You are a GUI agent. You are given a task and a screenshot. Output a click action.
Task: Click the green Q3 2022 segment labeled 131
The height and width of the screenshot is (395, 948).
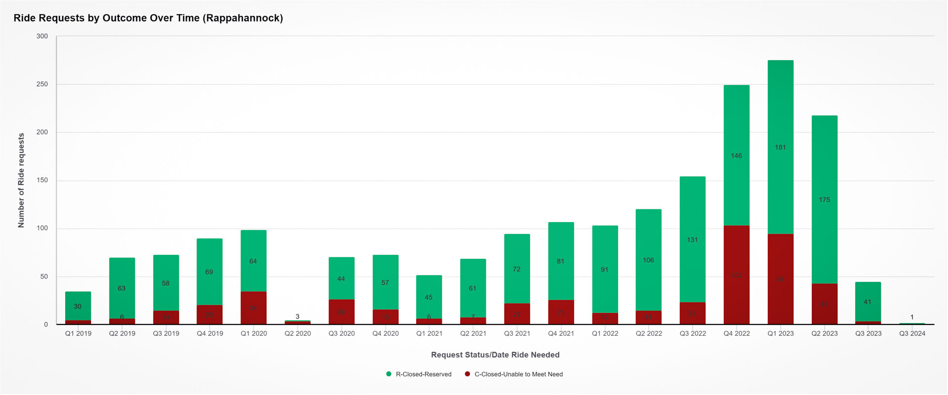tap(692, 239)
